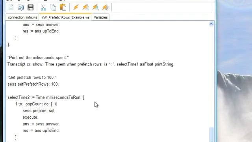Screen dimensions: 252x142
Task: Click the "selectTime2 := Time millisecondsToRun: [" line
Action: [x=46, y=97]
